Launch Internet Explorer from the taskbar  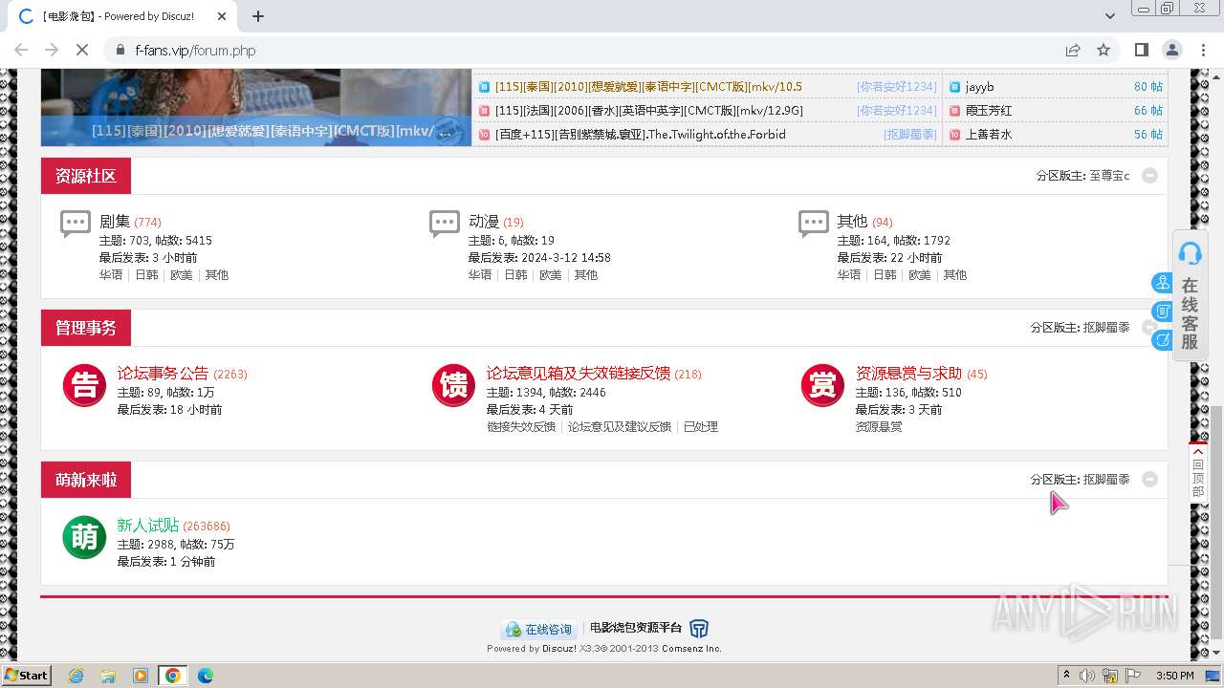76,676
